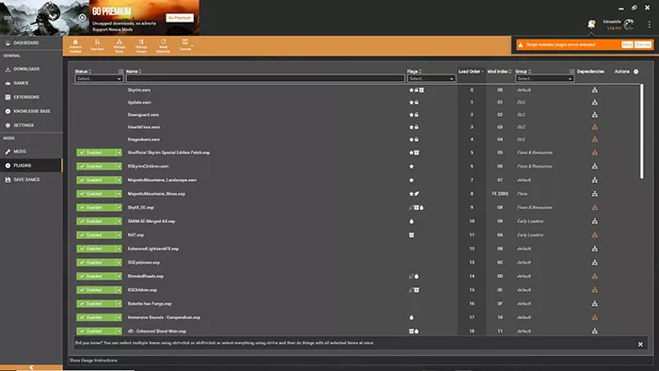Open dependencies icon for Unofficial Skyrim Special Edition Patch

coord(595,153)
